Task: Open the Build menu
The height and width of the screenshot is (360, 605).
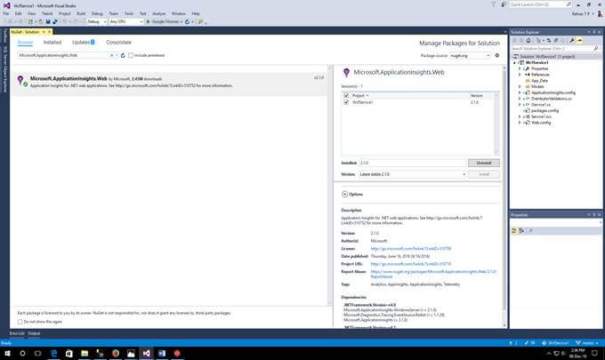Action: tap(81, 13)
